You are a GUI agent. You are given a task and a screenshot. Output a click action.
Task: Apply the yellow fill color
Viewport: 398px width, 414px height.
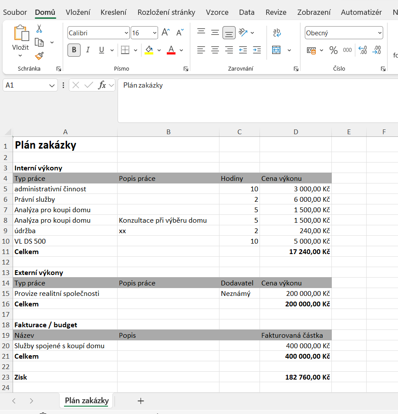[x=149, y=50]
